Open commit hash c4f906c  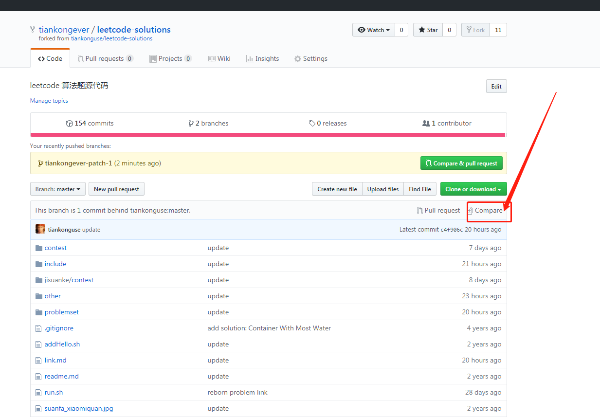452,230
